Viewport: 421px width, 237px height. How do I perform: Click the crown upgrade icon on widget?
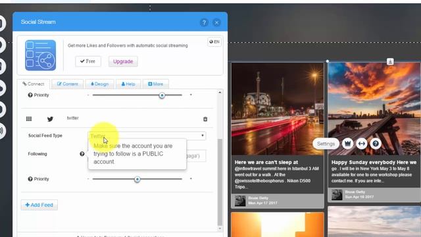[x=348, y=144]
